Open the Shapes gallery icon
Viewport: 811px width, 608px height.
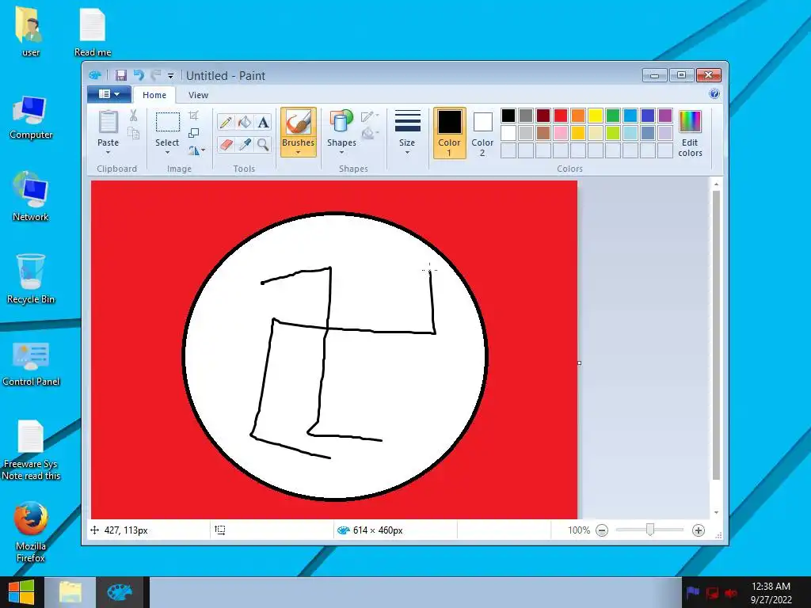click(x=341, y=123)
